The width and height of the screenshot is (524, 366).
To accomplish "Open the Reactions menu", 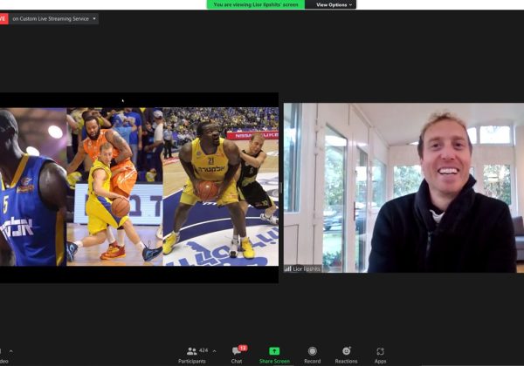I will [x=346, y=355].
